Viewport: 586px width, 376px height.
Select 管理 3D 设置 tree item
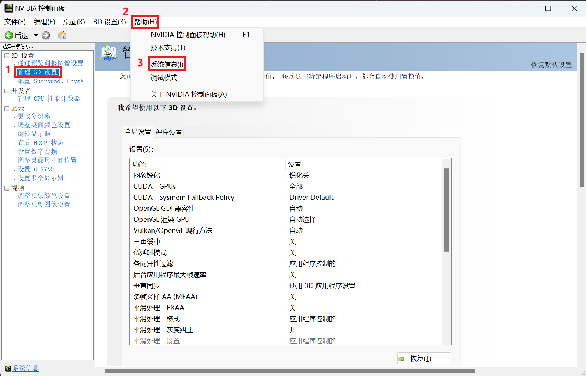tap(37, 72)
